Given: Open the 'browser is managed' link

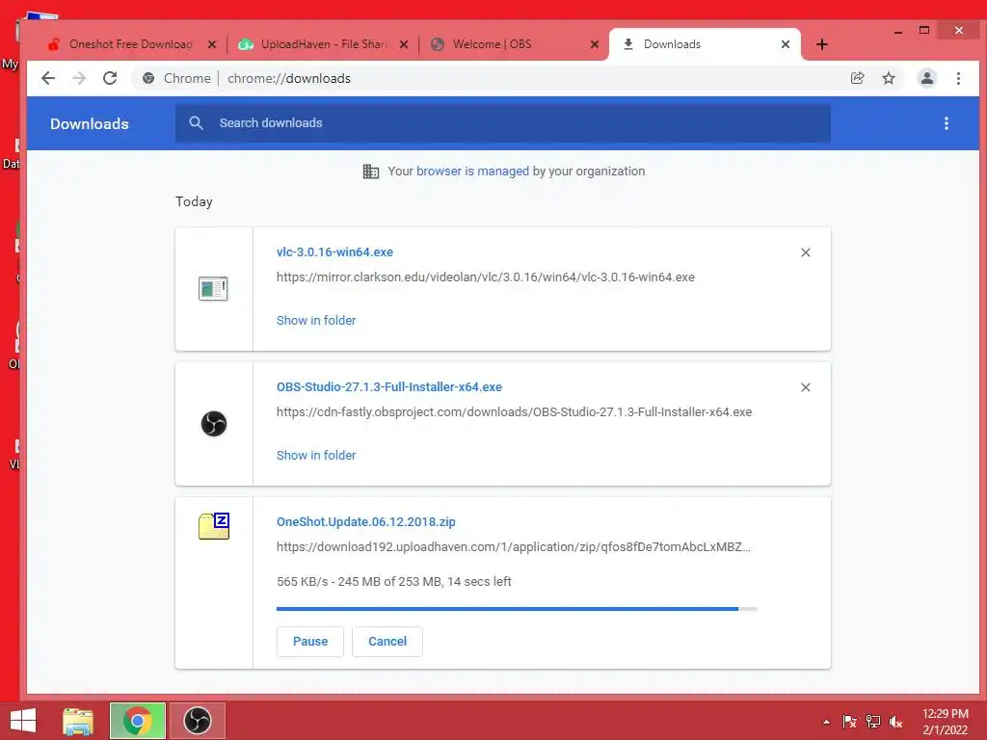Looking at the screenshot, I should (x=472, y=172).
